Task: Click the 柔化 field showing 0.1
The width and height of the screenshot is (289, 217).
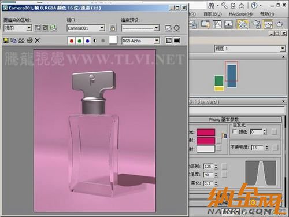Action: [209, 183]
